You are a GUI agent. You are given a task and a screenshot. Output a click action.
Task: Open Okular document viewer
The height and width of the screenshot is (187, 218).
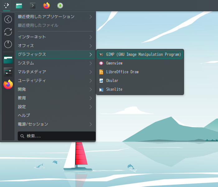tap(140, 80)
